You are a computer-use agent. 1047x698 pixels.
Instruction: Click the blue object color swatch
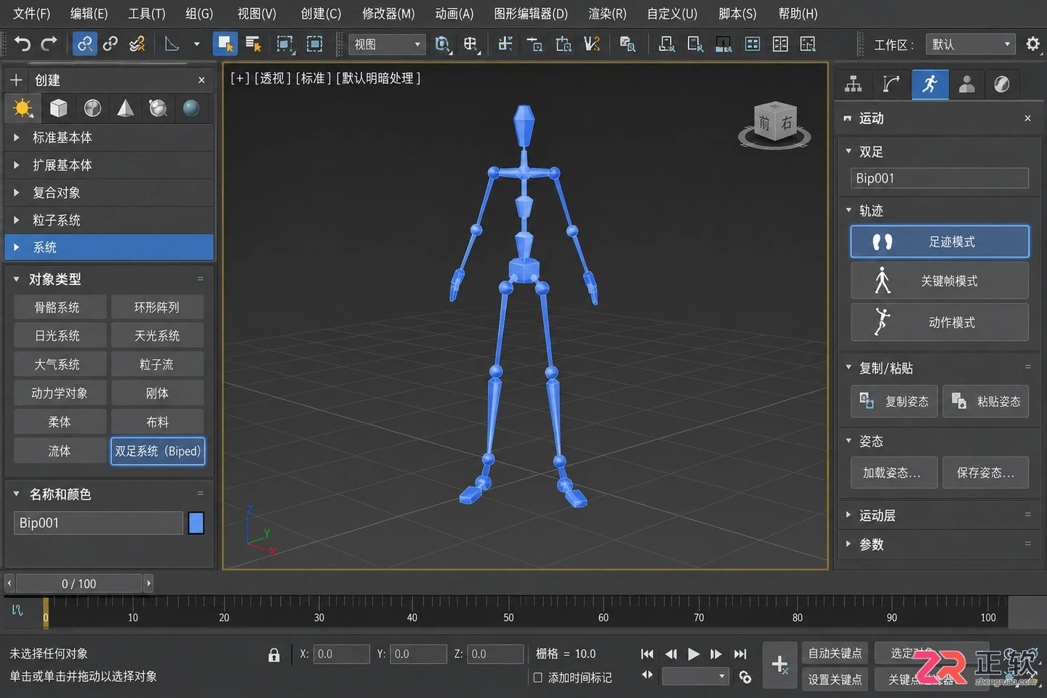pos(196,523)
